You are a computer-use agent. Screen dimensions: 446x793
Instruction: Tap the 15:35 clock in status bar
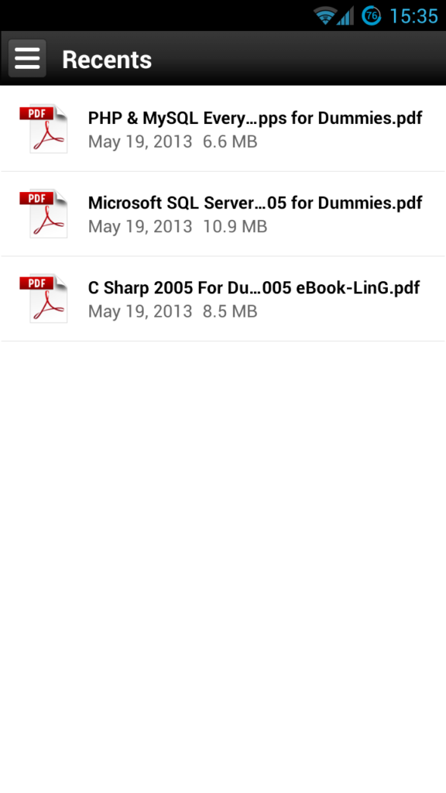413,16
